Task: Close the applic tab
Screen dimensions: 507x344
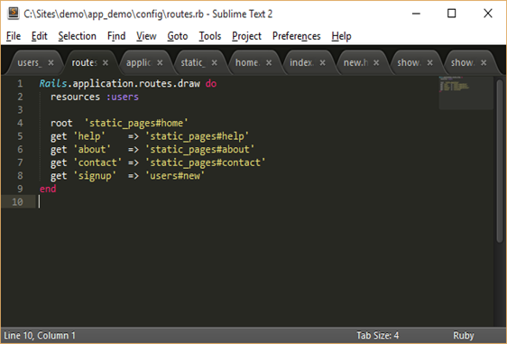Action: (x=160, y=62)
